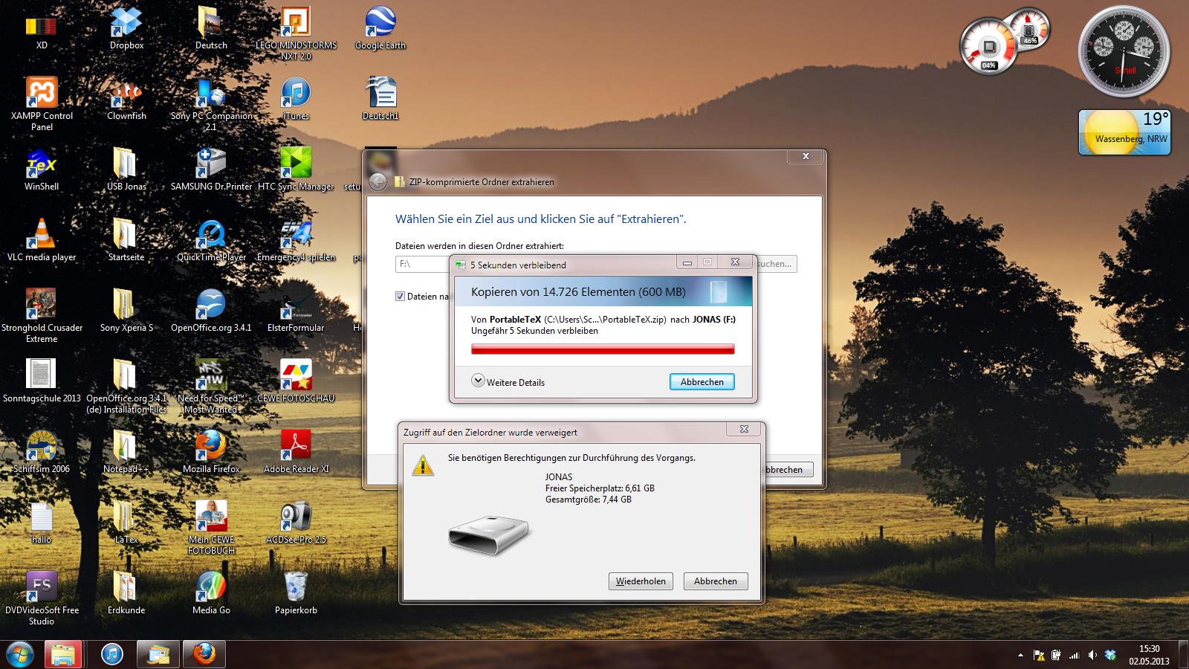Launch Adobe Reader XI from desktop
Image resolution: width=1189 pixels, height=669 pixels.
tap(296, 447)
